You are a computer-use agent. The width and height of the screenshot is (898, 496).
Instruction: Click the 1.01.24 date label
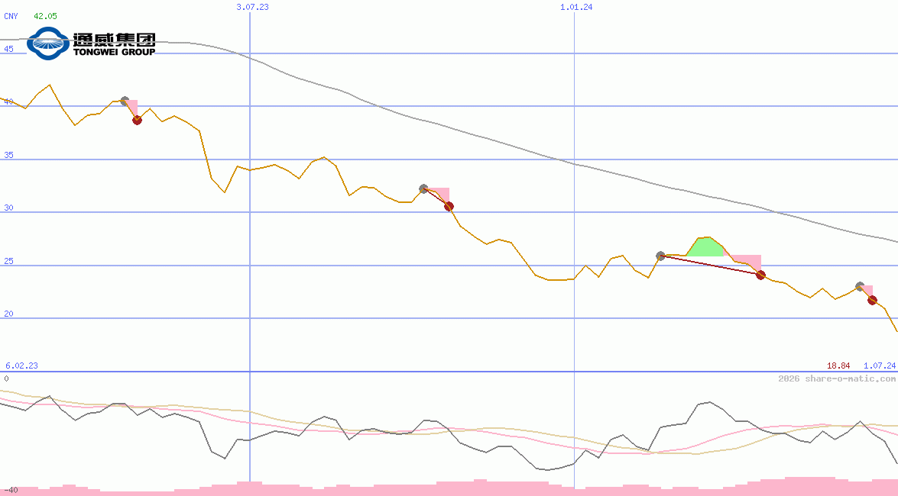[x=576, y=7]
